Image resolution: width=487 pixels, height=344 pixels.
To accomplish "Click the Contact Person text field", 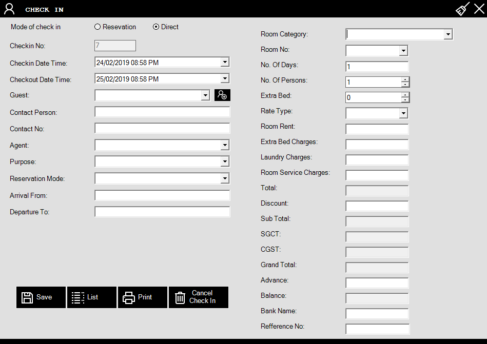I will coord(162,112).
